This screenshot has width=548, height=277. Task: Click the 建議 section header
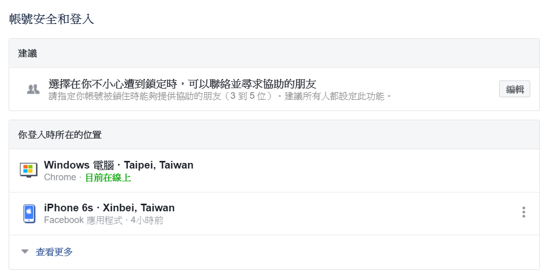click(x=27, y=53)
